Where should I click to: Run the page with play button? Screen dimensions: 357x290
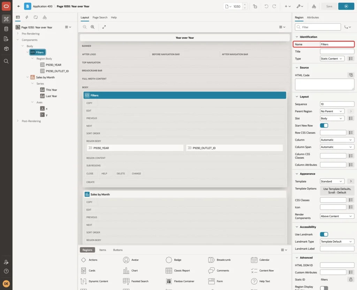tap(346, 6)
